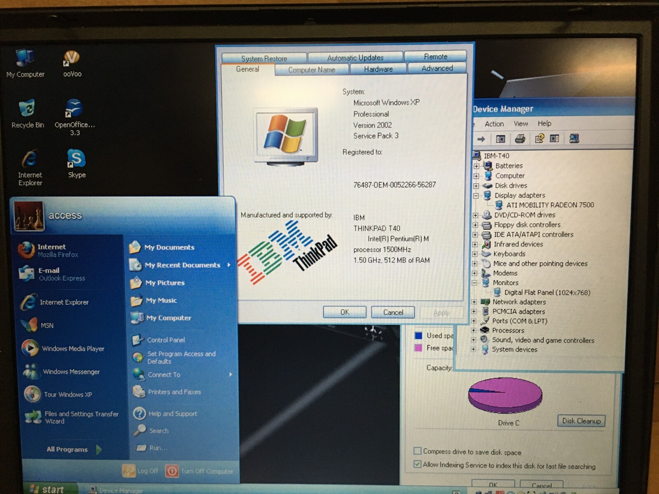
Task: Click Cancel in System Properties
Action: (x=393, y=312)
